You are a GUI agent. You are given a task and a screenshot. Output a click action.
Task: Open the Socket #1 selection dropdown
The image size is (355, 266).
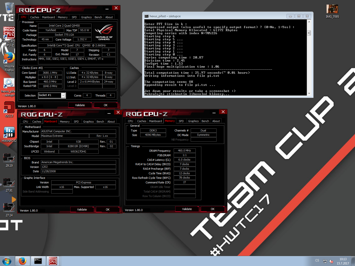(x=63, y=96)
